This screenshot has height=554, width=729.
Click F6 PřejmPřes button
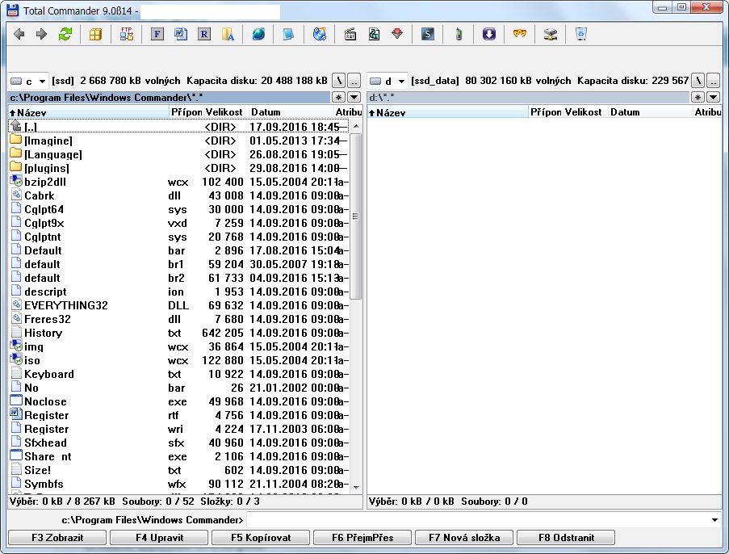point(362,538)
